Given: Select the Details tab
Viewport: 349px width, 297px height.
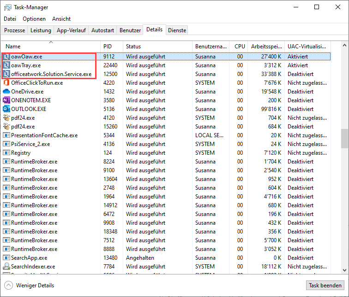Looking at the screenshot, I should [x=155, y=29].
